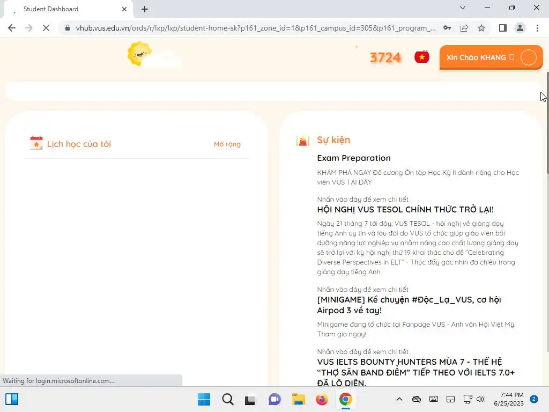Open notifications badge showing 2
Image resolution: width=549 pixels, height=412 pixels.
coord(534,399)
